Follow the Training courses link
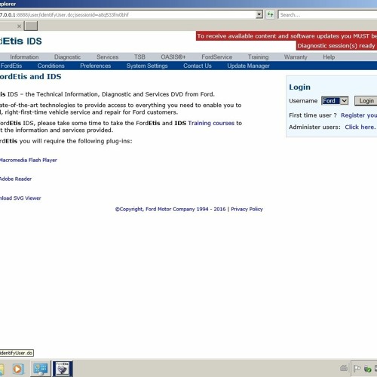The width and height of the screenshot is (377, 377). 211,123
